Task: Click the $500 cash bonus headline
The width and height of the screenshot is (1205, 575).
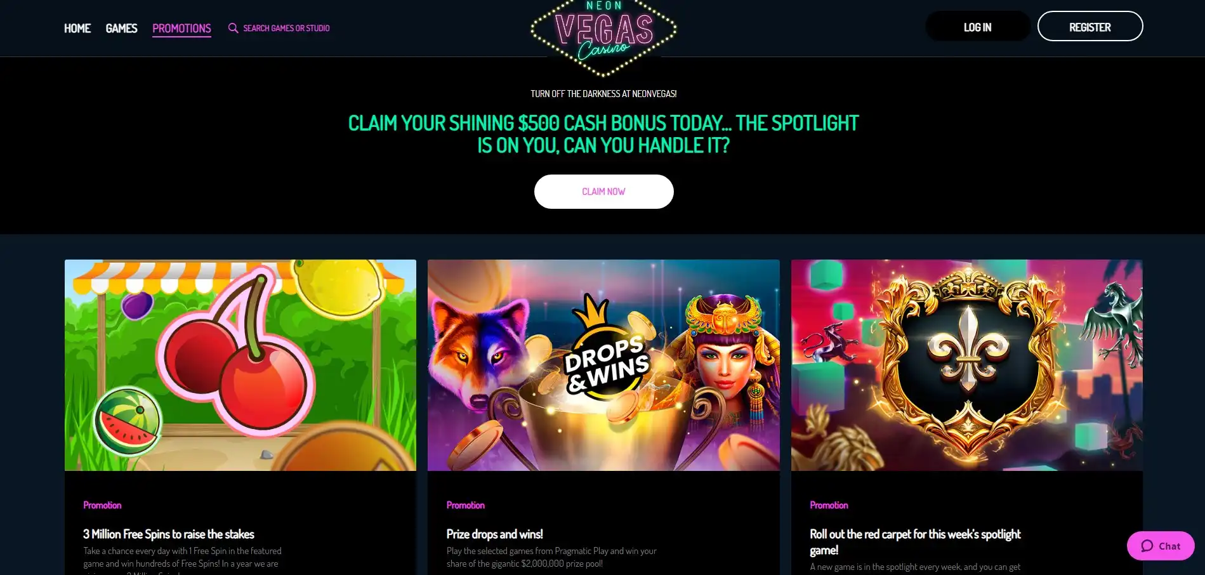Action: pos(603,134)
